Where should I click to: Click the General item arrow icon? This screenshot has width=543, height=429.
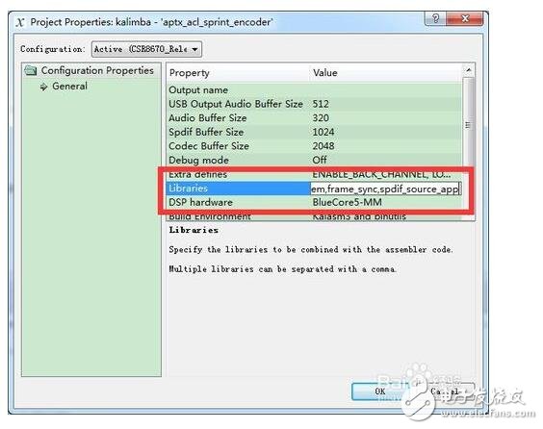pyautogui.click(x=43, y=87)
